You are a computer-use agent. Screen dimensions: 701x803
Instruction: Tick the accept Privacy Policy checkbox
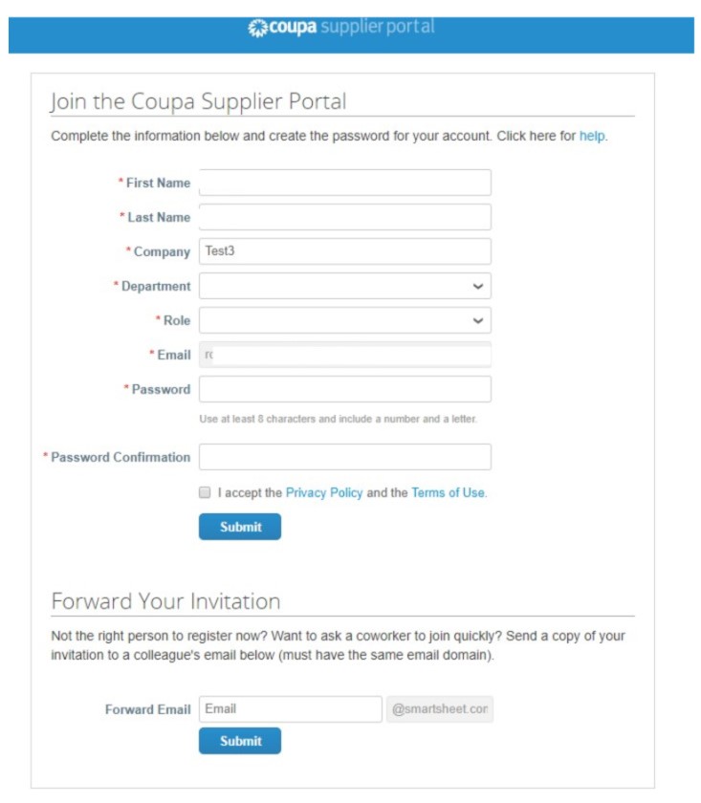205,493
